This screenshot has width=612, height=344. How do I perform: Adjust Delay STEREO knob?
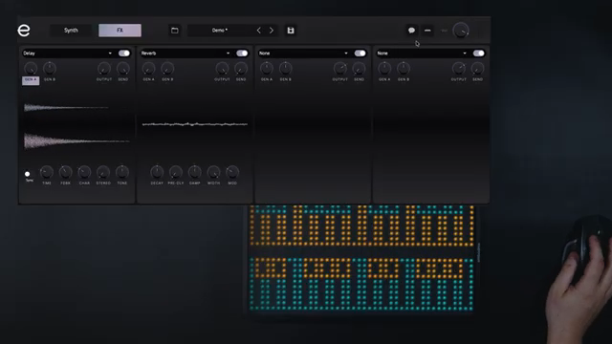click(x=103, y=172)
